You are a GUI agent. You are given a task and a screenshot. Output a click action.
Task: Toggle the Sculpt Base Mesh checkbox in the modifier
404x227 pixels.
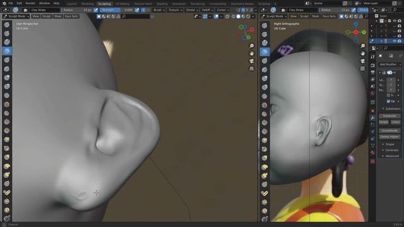coord(388,95)
